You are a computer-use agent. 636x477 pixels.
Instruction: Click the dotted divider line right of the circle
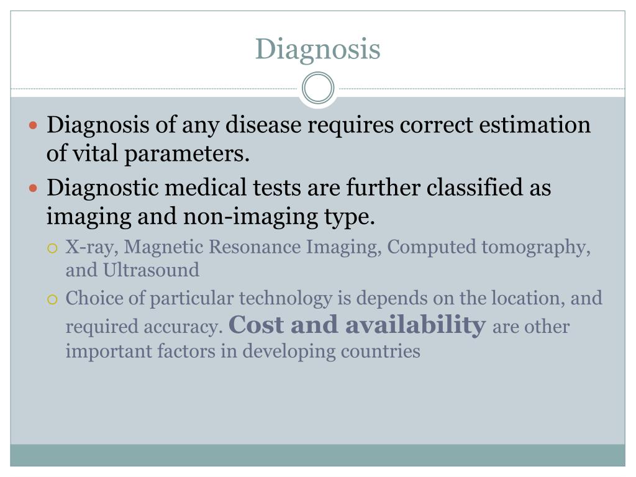tap(480, 88)
